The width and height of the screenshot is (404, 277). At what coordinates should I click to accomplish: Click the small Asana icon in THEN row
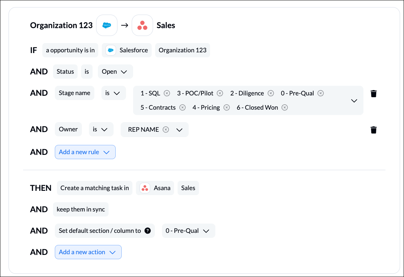click(145, 188)
